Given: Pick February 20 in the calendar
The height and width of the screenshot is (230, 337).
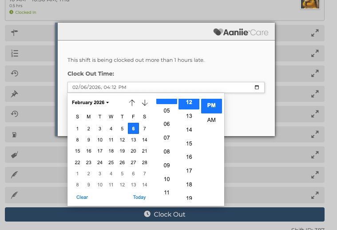Looking at the screenshot, I should (133, 151).
